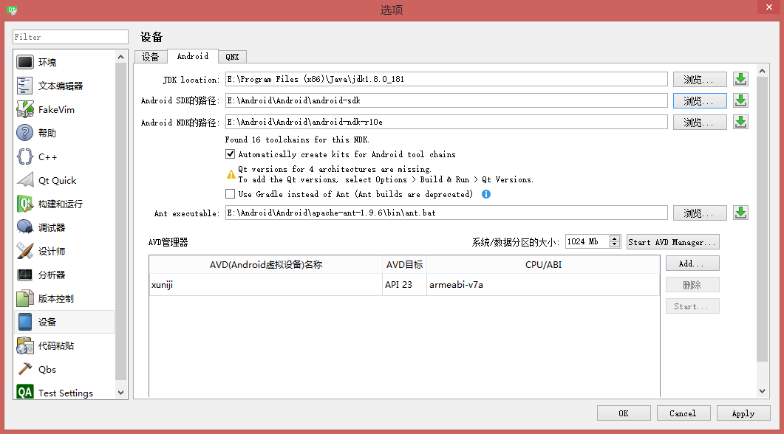Select the Qbs hammer icon
The image size is (784, 434).
25,369
